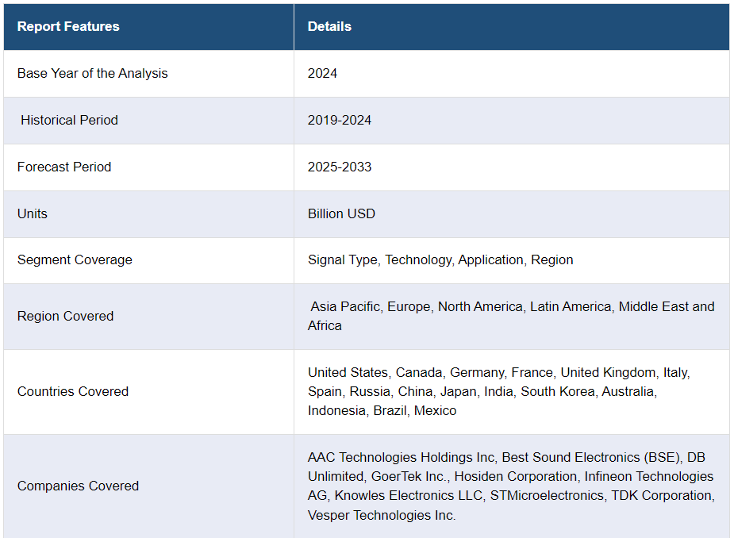
Task: Click the Units row label
Action: point(33,213)
